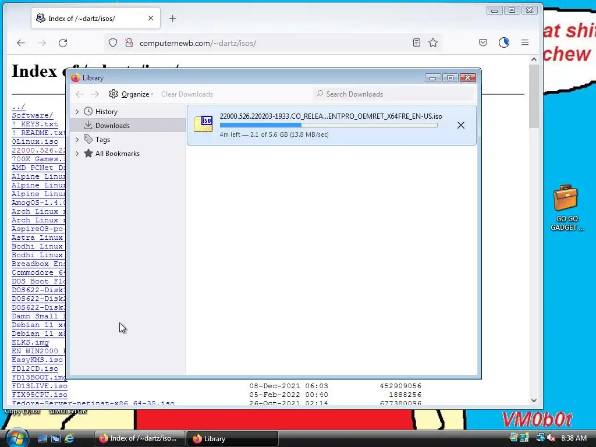Select History in the Library sidebar

point(106,111)
